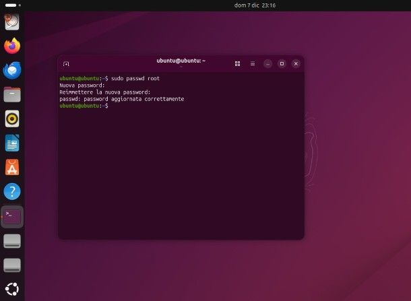The image size is (411, 301).
Task: Open LibreOffice Writer from the dock
Action: 12,143
